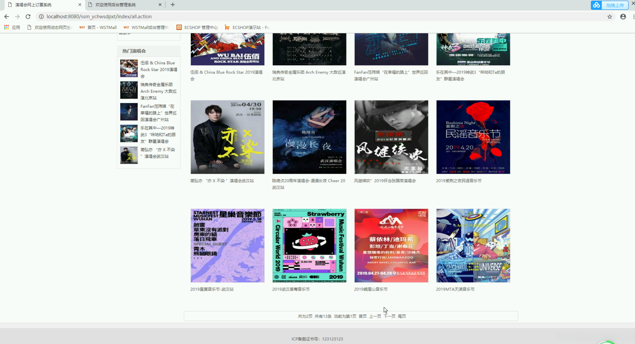Open the 亦X不染 poster
Screen dimensions: 635x344
pos(228,137)
